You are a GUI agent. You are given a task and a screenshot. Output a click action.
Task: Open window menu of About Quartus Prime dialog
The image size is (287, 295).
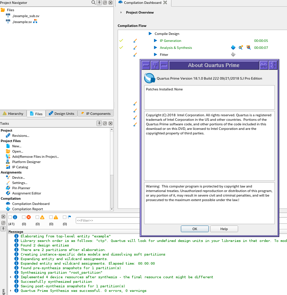click(x=146, y=65)
